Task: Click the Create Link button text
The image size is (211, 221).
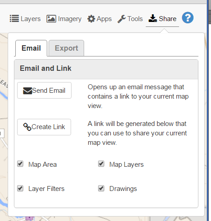Action: pos(48,127)
